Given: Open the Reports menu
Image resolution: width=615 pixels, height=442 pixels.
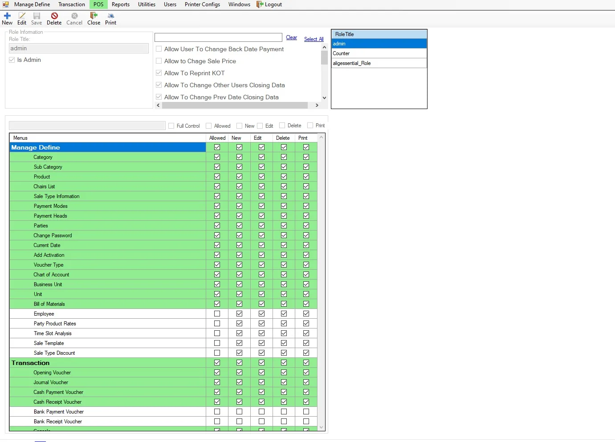Looking at the screenshot, I should point(121,4).
